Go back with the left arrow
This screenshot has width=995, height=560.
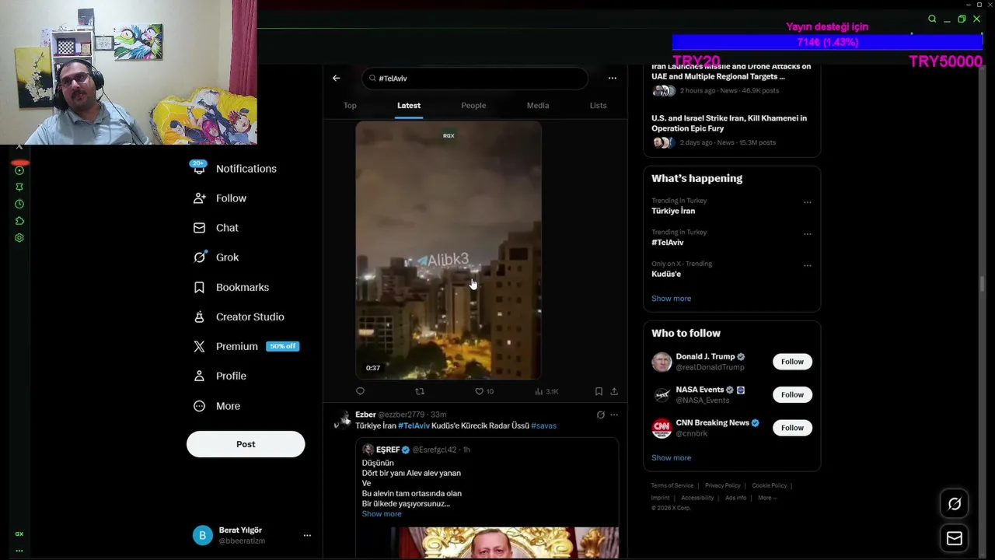pos(336,78)
